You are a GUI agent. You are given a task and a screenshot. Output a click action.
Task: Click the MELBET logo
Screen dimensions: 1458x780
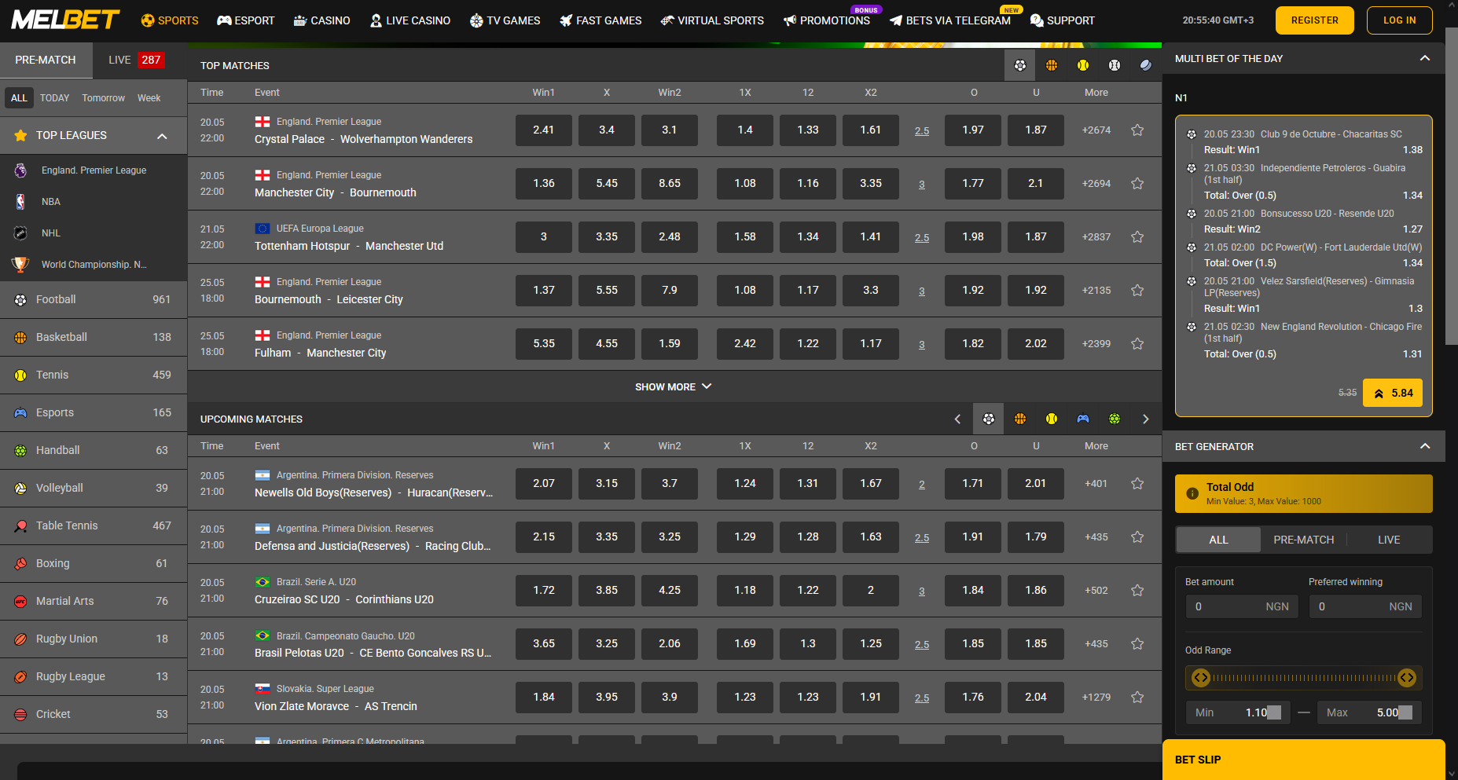(x=65, y=20)
